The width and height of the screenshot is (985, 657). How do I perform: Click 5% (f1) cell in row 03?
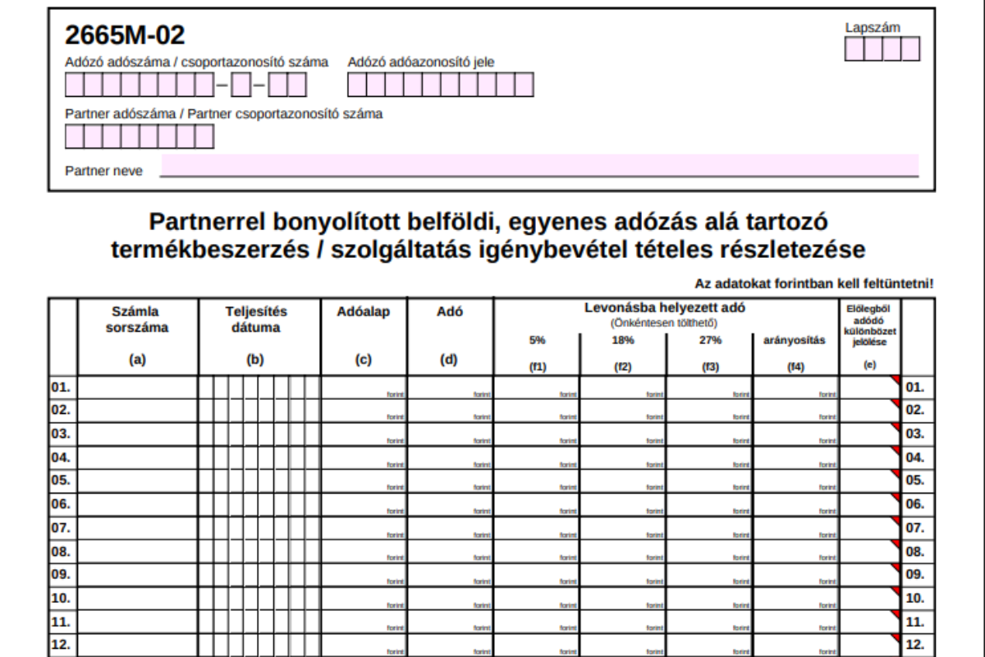pyautogui.click(x=537, y=435)
